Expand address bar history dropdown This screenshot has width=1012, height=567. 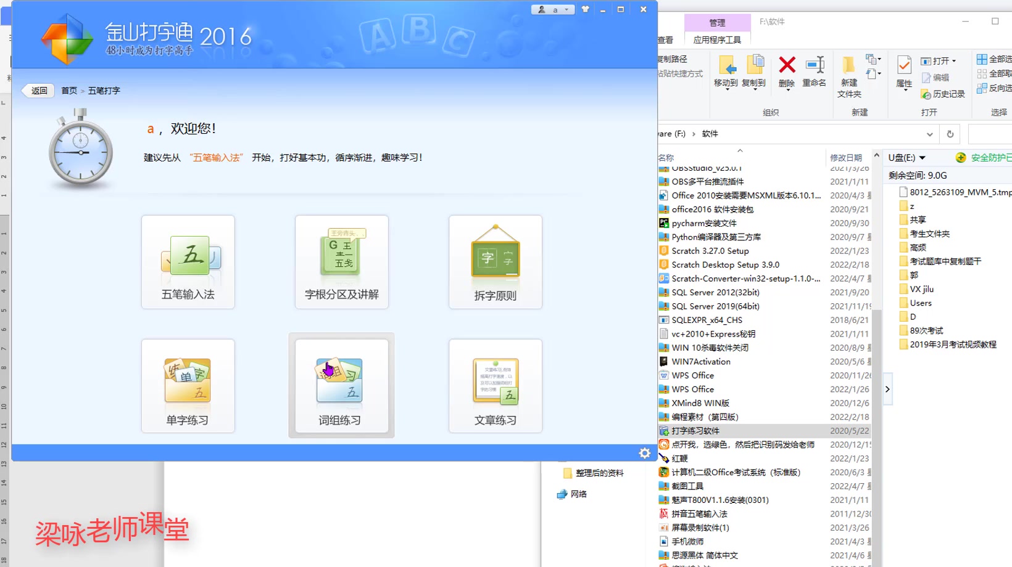tap(929, 134)
